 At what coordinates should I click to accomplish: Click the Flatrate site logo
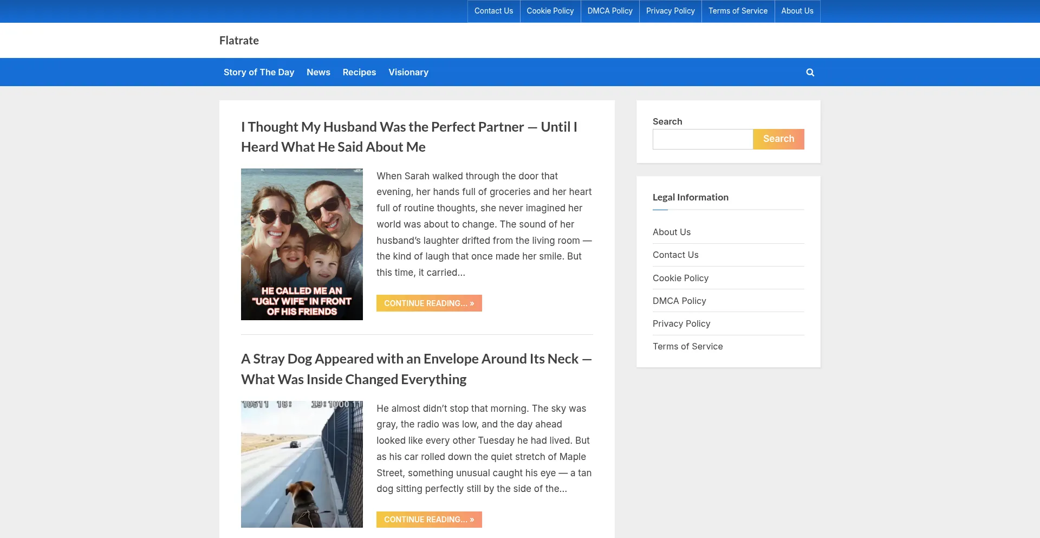tap(239, 41)
